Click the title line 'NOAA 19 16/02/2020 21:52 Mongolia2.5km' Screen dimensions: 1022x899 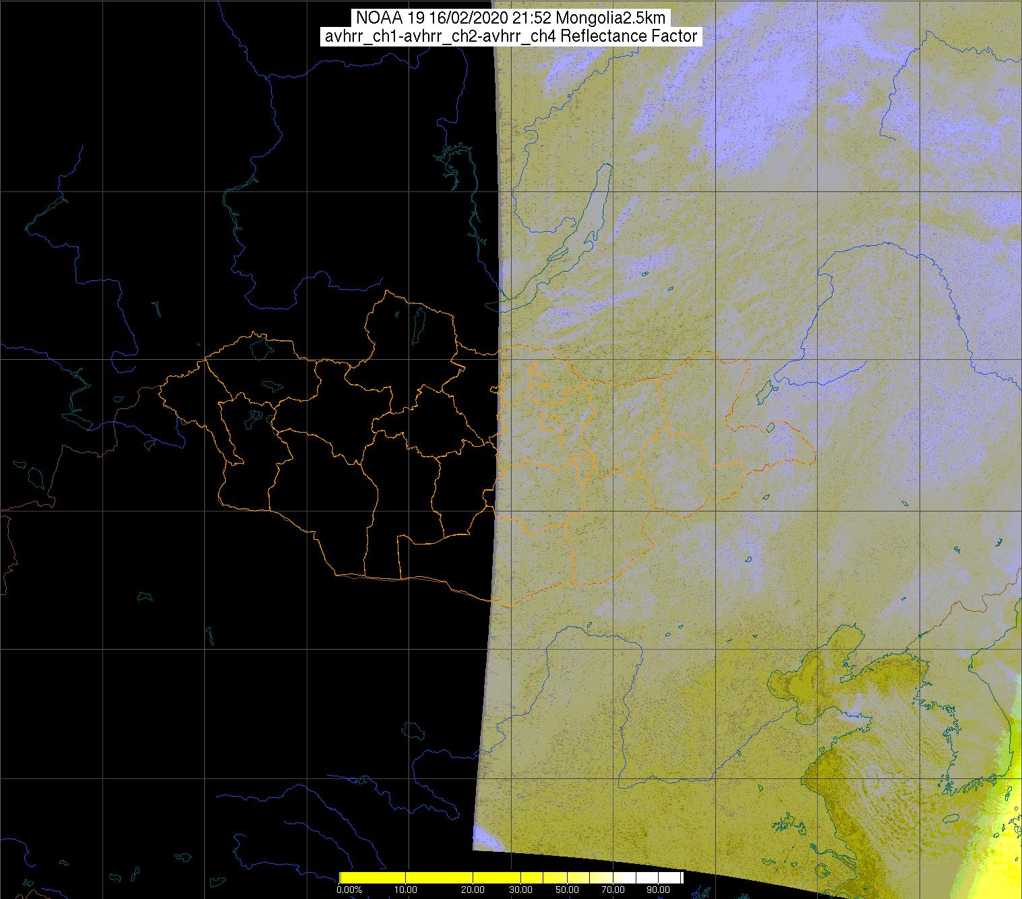tap(512, 18)
